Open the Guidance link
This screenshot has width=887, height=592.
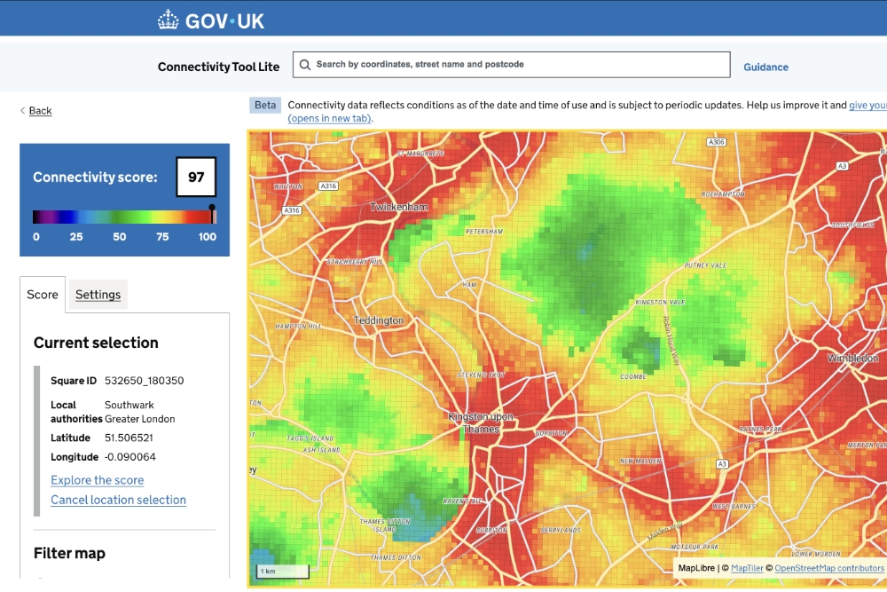pos(765,67)
